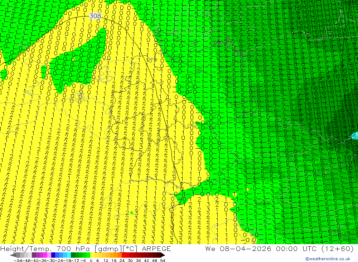Select the cyan swatch above -18

[x=69, y=255]
